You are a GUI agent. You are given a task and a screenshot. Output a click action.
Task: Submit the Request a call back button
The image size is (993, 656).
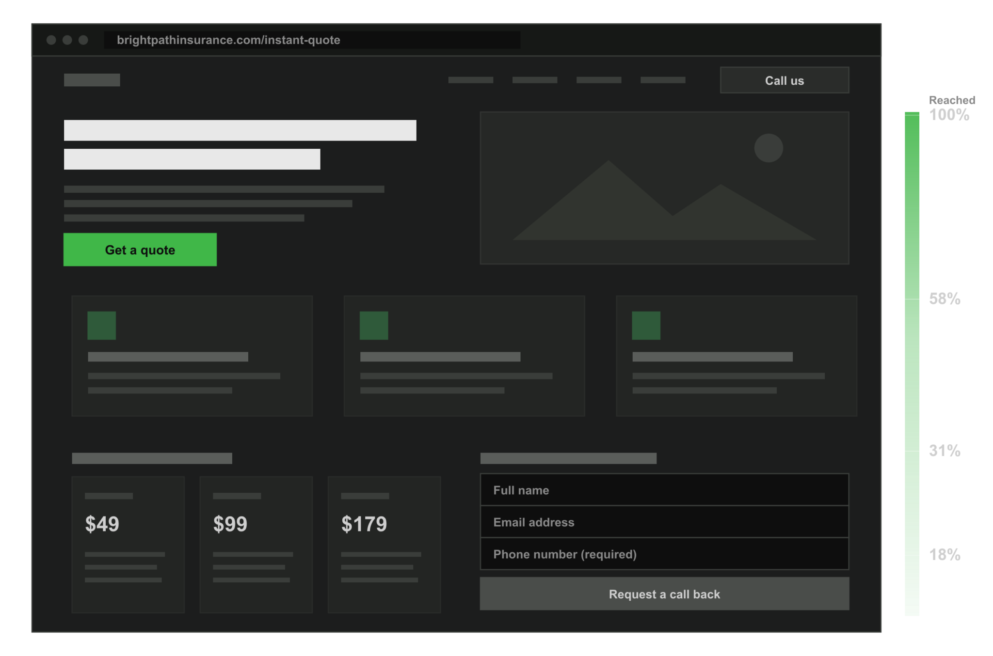(664, 594)
